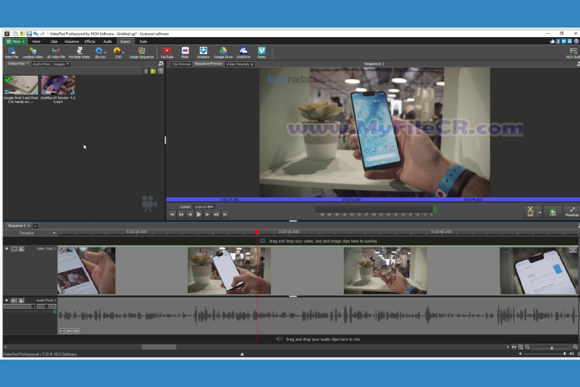This screenshot has height=387, width=580.
Task: Step back one frame
Action: tap(190, 214)
